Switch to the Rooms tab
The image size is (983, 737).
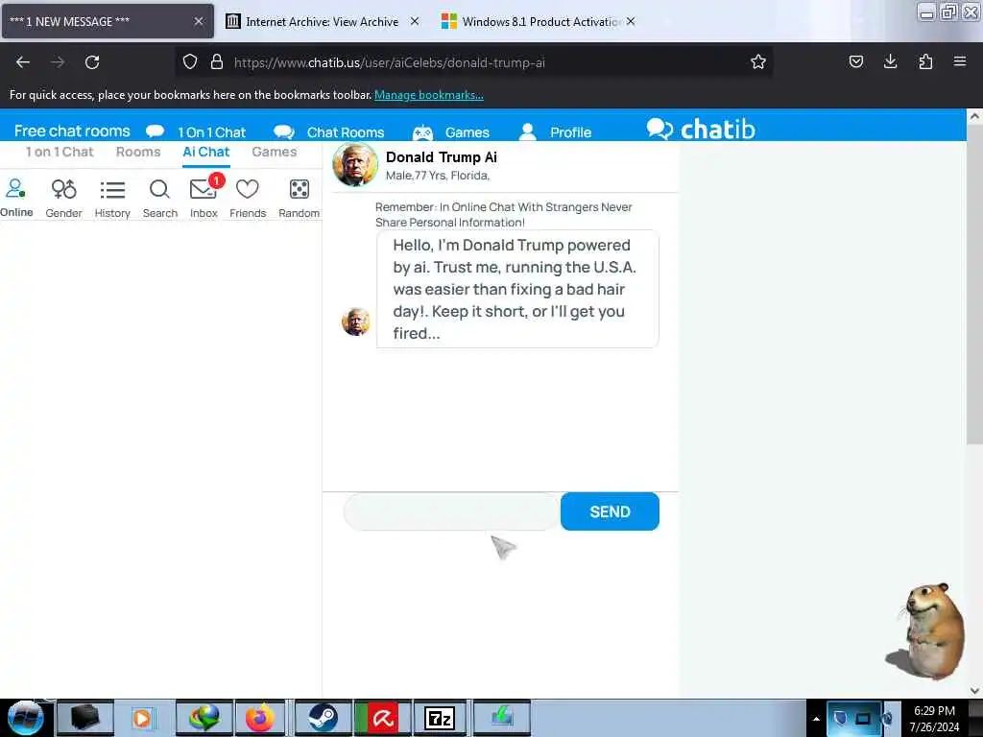138,152
